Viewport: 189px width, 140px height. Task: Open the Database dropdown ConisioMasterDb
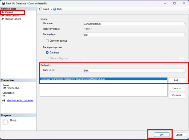[x=134, y=24]
